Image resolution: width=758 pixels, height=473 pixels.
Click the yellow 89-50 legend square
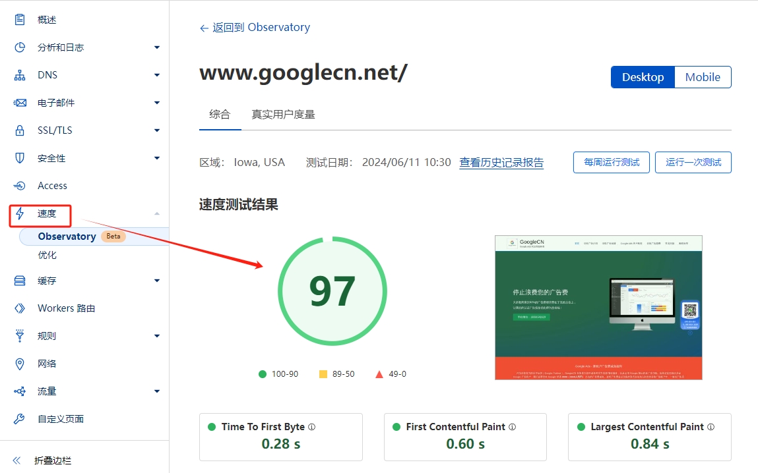323,374
